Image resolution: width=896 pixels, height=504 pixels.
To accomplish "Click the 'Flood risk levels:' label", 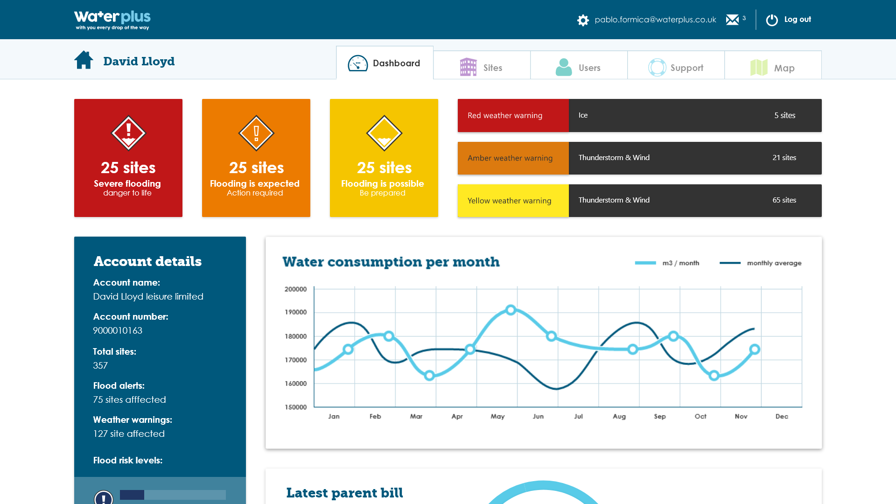I will point(128,460).
